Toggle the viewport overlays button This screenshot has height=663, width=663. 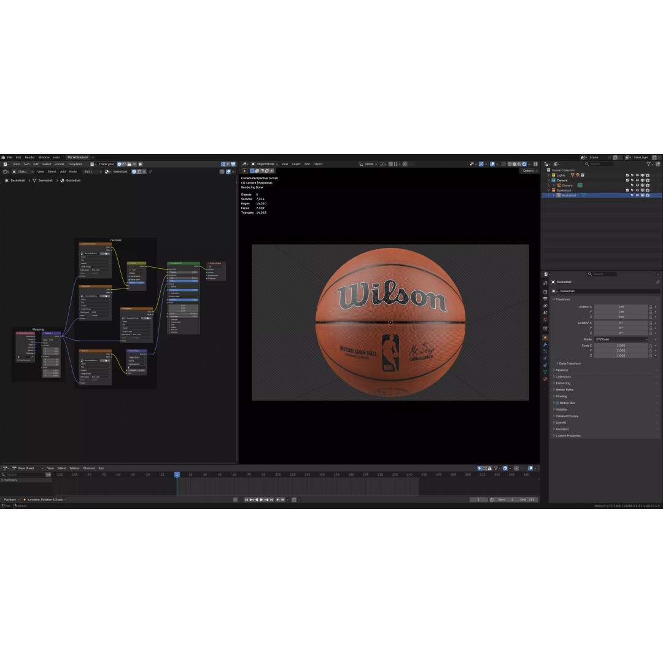coord(492,164)
